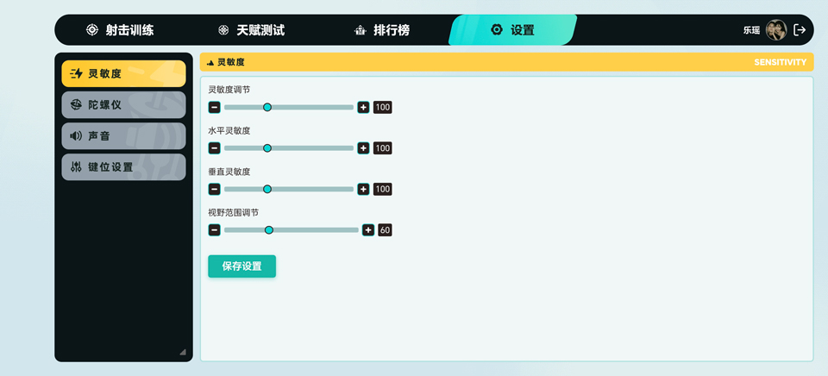The width and height of the screenshot is (828, 376).
Task: Click the 灵敏度调节 value field showing 100
Action: (383, 107)
